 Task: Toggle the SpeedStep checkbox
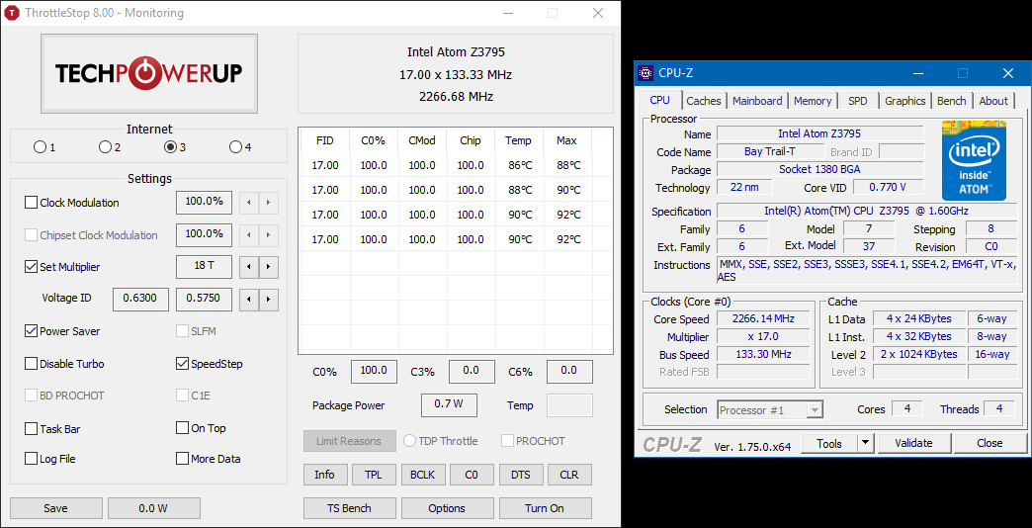coord(182,364)
